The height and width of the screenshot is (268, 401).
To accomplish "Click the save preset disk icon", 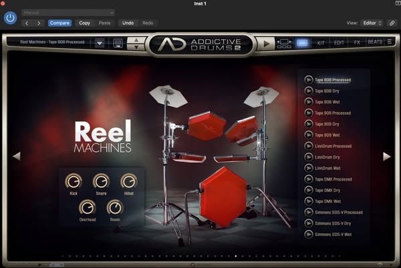I will [116, 44].
